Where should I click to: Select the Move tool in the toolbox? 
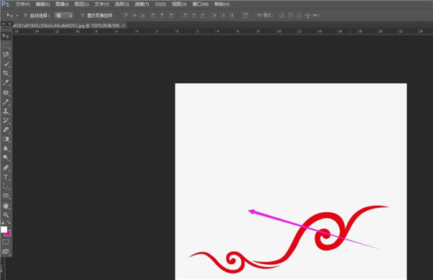6,36
